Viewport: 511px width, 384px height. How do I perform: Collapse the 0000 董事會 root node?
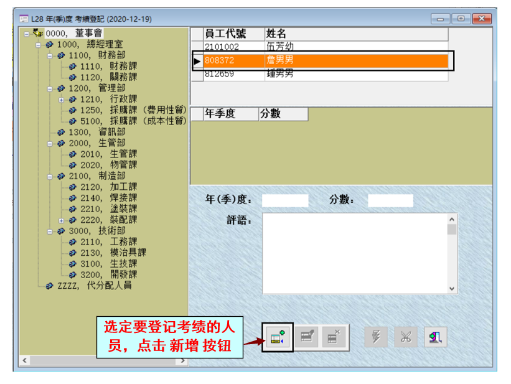(27, 34)
